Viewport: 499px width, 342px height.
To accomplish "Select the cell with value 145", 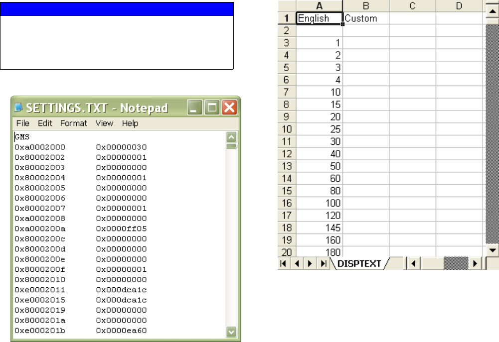I will pyautogui.click(x=319, y=228).
